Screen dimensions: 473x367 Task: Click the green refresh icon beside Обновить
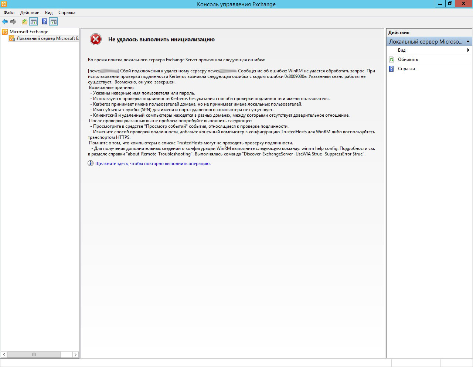coord(391,59)
